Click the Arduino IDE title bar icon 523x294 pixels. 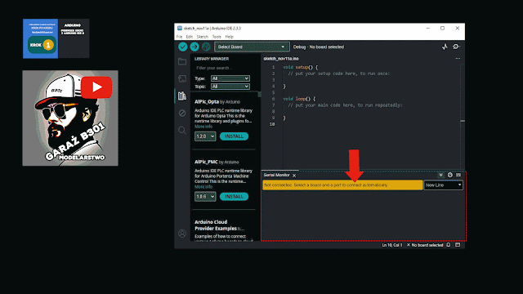coord(180,29)
